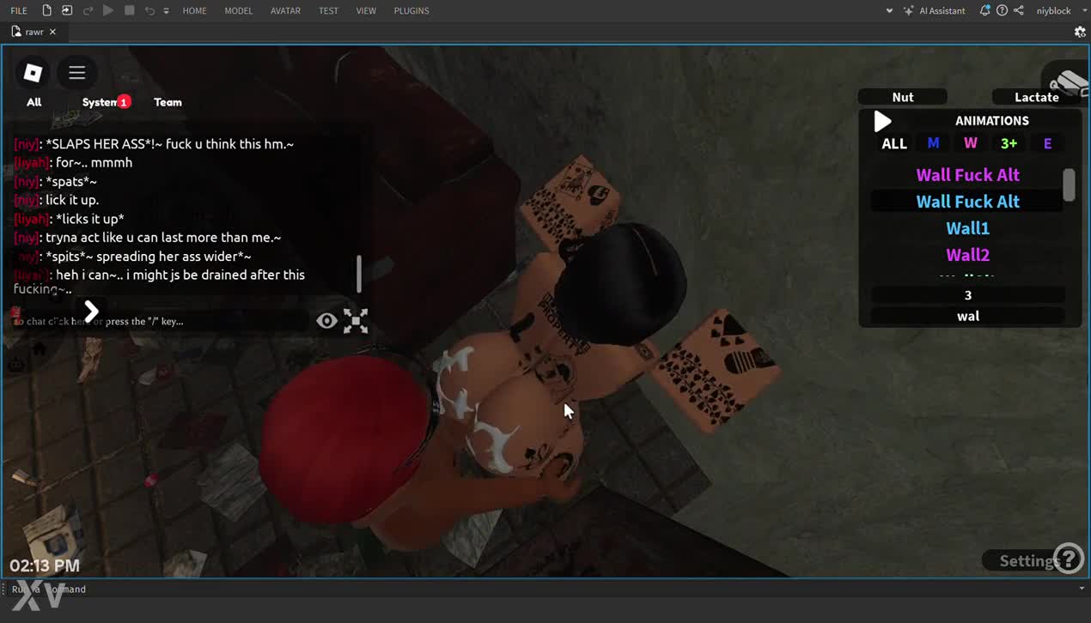Select the Wall1 animation entry
This screenshot has width=1091, height=623.
pos(967,228)
